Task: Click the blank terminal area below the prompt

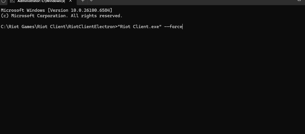Action: click(x=153, y=81)
